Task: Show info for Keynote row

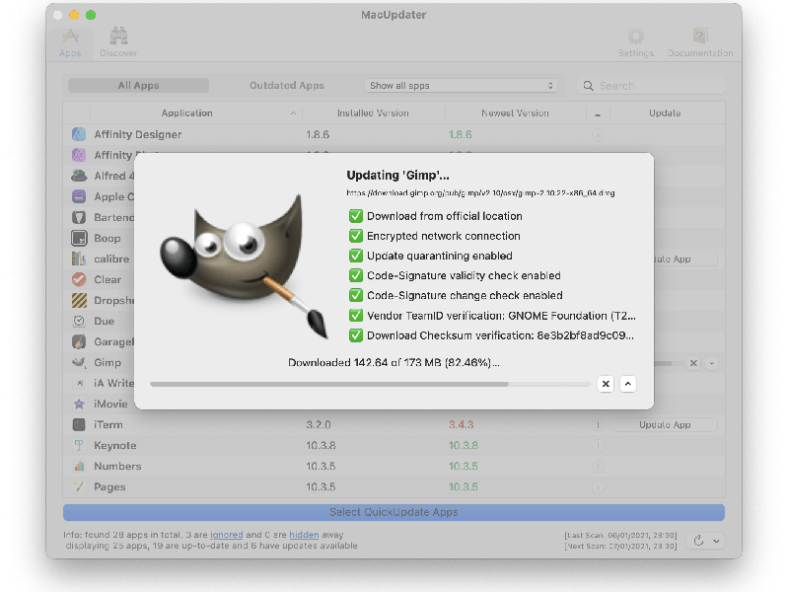Action: (598, 446)
